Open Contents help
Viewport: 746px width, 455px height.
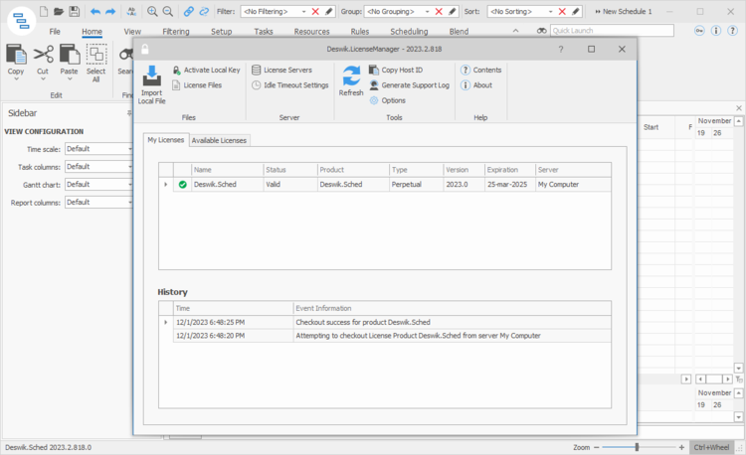pos(481,70)
